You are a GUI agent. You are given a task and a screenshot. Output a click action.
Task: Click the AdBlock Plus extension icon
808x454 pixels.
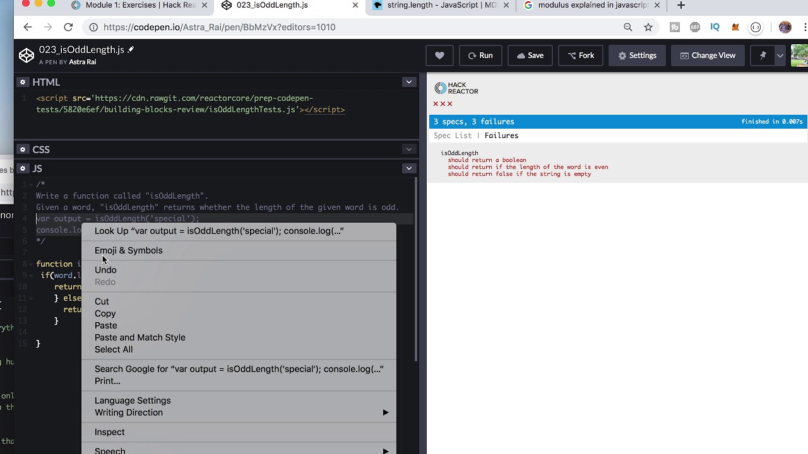tap(695, 27)
